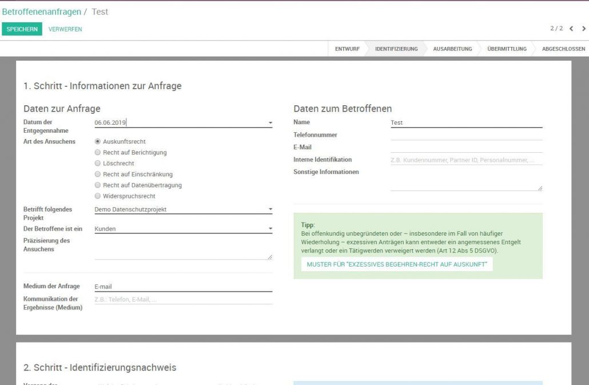The height and width of the screenshot is (385, 589).
Task: Open the Der Betroffene ist ein dropdown
Action: point(270,229)
